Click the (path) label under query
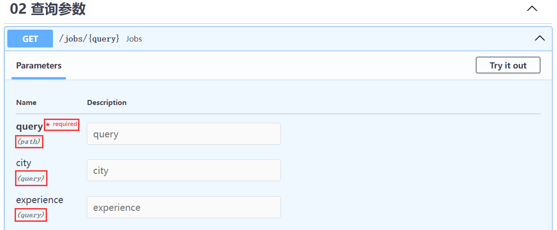The width and height of the screenshot is (557, 230). pyautogui.click(x=29, y=142)
